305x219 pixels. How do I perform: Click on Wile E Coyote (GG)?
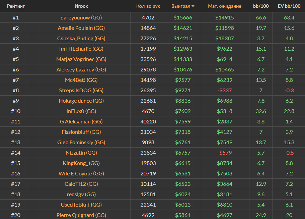tap(81, 173)
